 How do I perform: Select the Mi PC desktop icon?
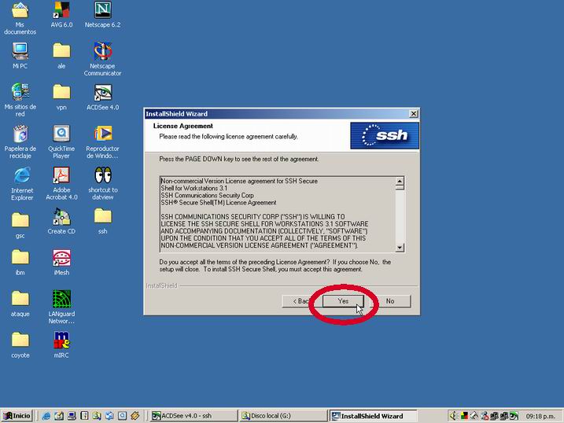20,56
